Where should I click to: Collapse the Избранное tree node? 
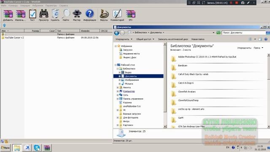(116, 46)
